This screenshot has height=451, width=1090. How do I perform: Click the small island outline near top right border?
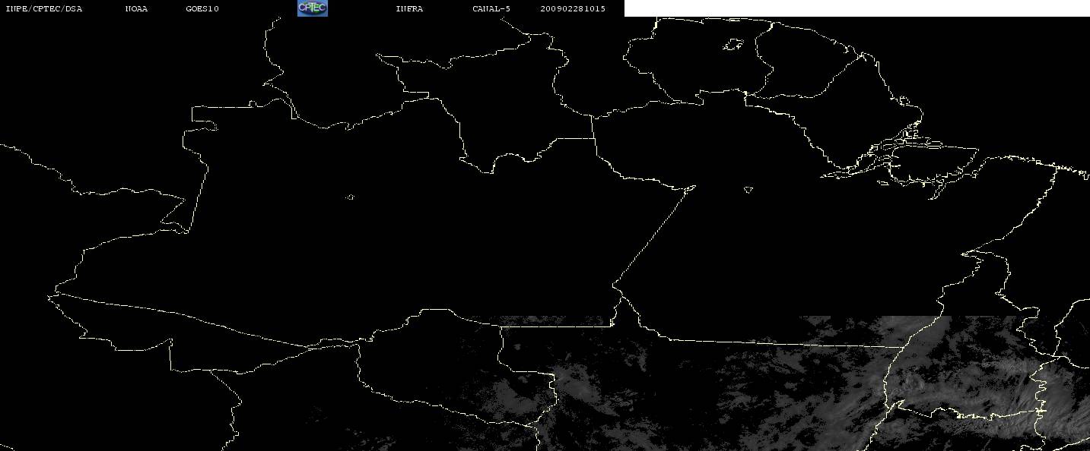[732, 46]
